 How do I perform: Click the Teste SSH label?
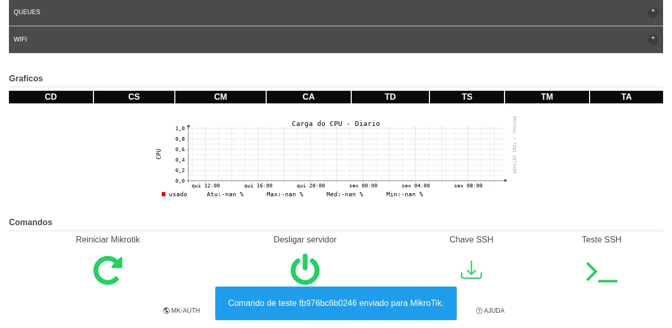click(x=602, y=240)
